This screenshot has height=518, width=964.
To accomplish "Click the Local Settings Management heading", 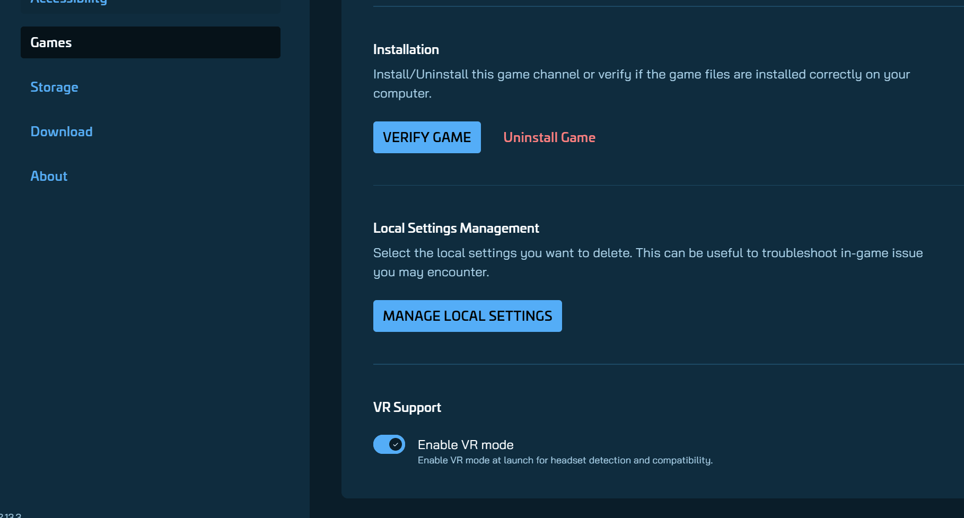I will 456,228.
